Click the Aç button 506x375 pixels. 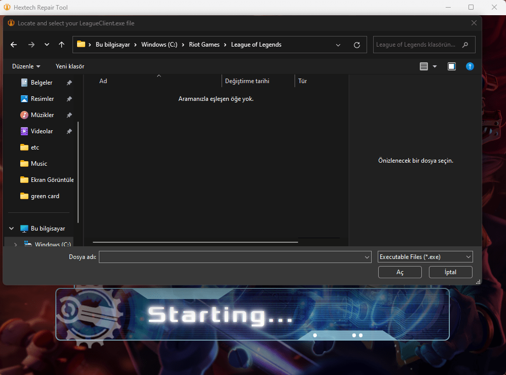[400, 272]
